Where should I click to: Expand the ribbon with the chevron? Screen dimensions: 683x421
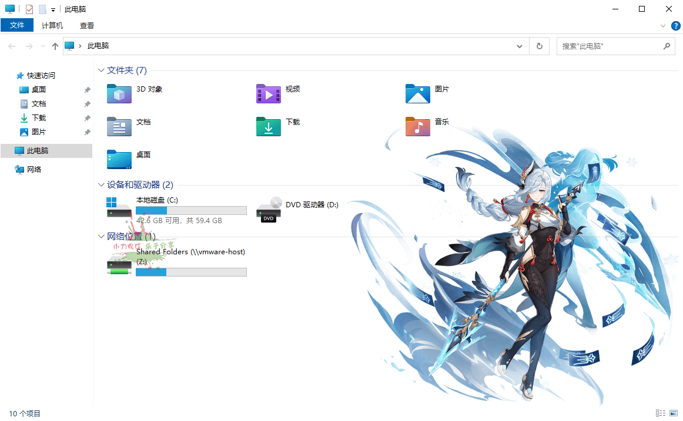pos(663,26)
